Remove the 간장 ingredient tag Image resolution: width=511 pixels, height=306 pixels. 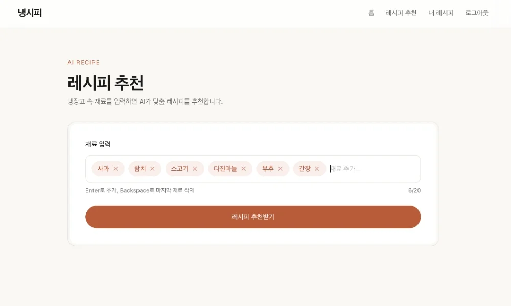(x=317, y=169)
